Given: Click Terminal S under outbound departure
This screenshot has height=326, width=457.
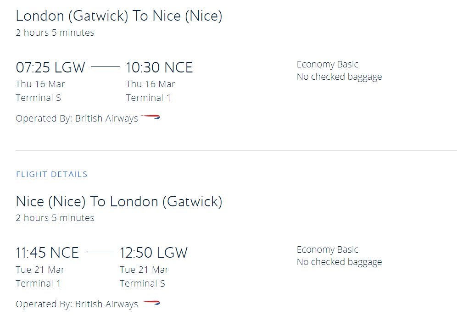Looking at the screenshot, I should (38, 98).
